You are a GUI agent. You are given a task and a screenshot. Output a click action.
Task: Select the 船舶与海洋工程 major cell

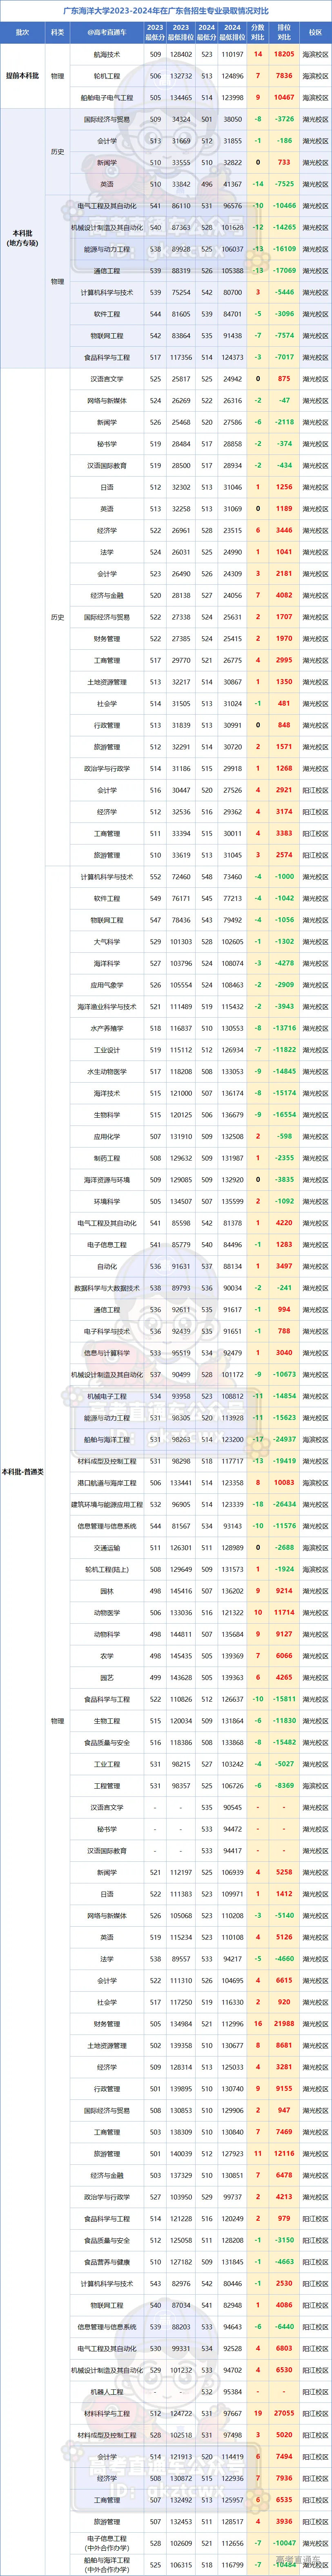pyautogui.click(x=107, y=1439)
